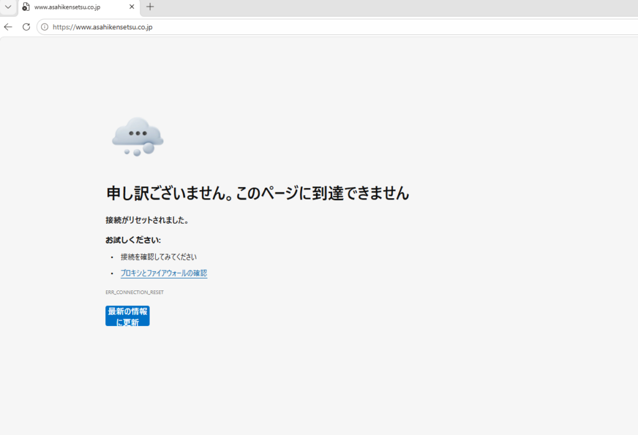Image resolution: width=638 pixels, height=435 pixels.
Task: Open a new tab with plus icon
Action: pyautogui.click(x=150, y=7)
